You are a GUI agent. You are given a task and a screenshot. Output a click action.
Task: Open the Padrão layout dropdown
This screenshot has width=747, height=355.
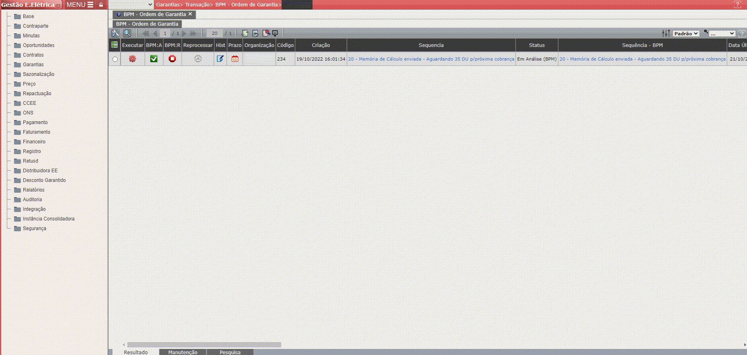coord(686,34)
